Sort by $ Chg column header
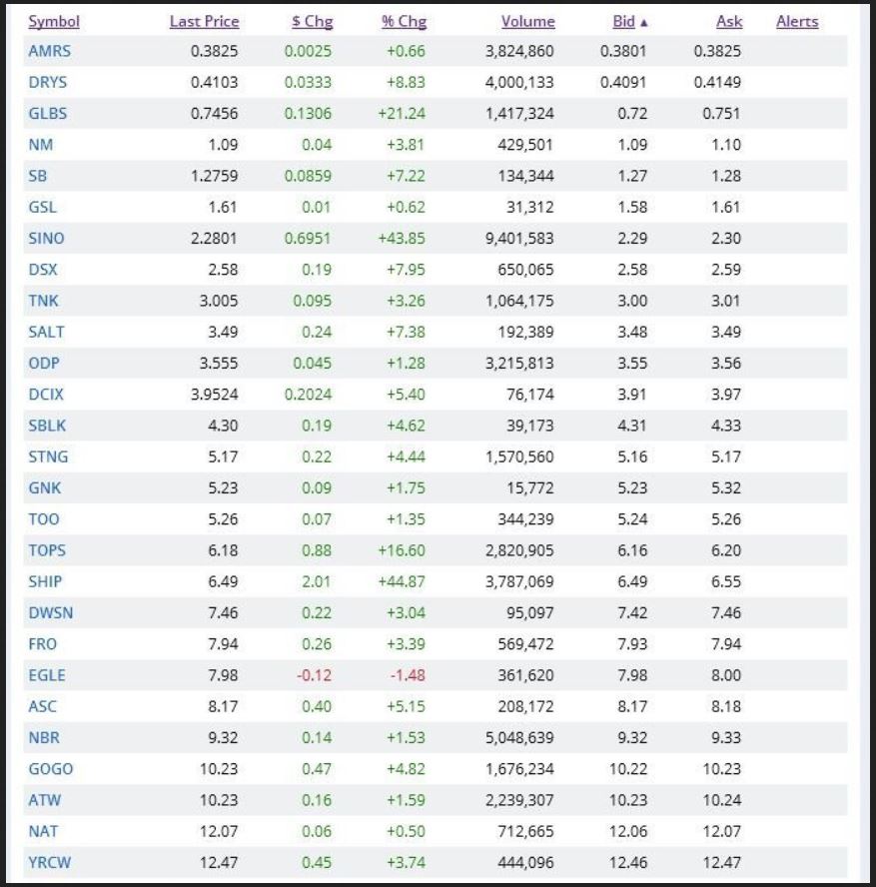The width and height of the screenshot is (876, 887). (312, 22)
